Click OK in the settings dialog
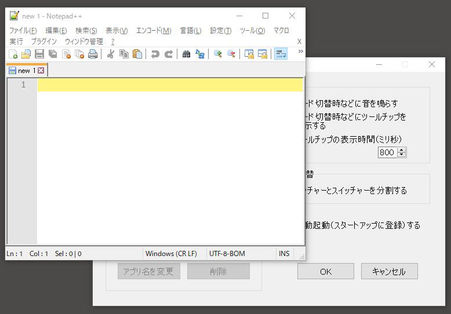451x314 pixels. [x=326, y=271]
